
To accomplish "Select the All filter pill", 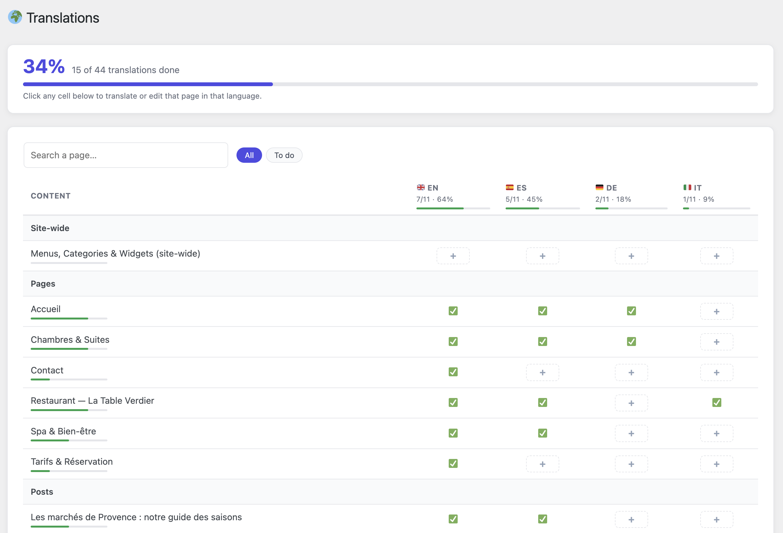I will 249,155.
